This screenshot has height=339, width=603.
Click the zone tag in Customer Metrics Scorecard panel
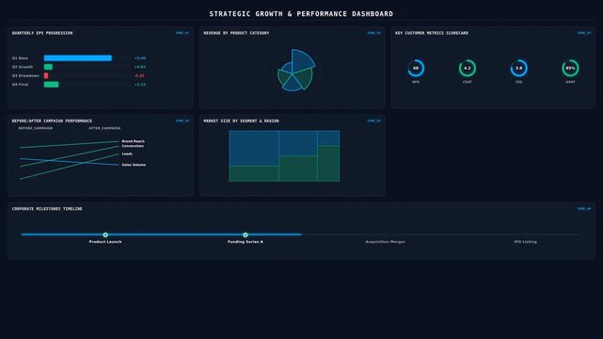pos(584,33)
